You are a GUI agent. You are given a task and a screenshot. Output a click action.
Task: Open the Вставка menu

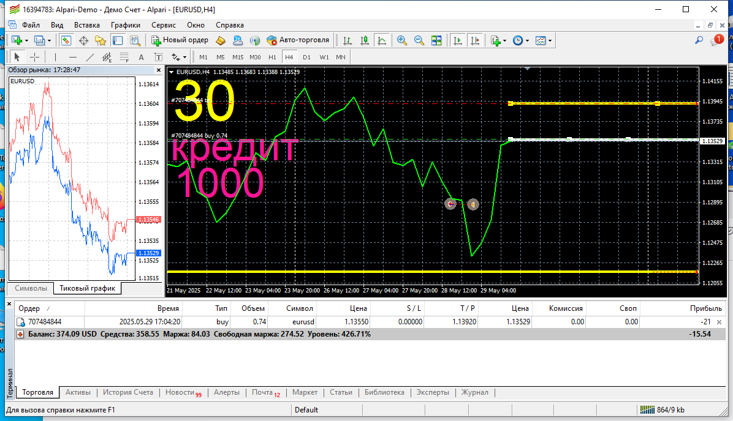coord(87,25)
